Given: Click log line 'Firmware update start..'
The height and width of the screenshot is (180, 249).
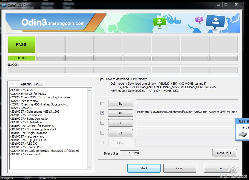Looking at the screenshot, I should tap(42, 129).
